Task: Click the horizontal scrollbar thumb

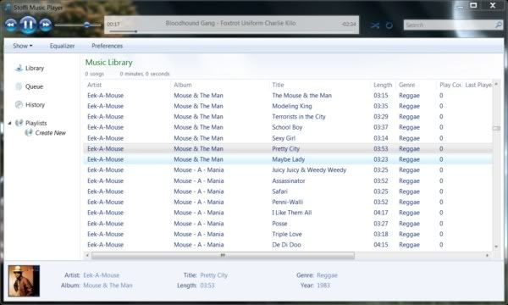Action: click(223, 255)
